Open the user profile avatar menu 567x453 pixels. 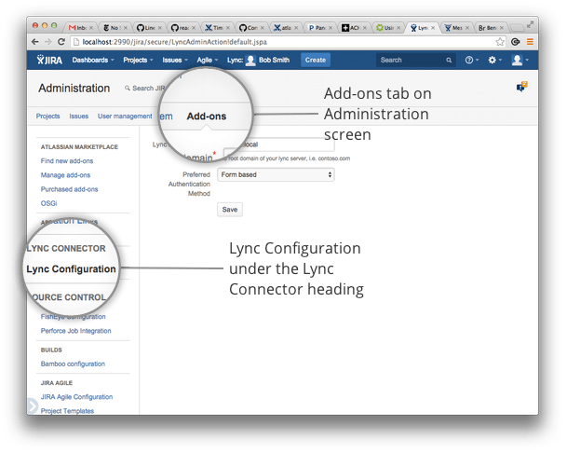click(520, 60)
